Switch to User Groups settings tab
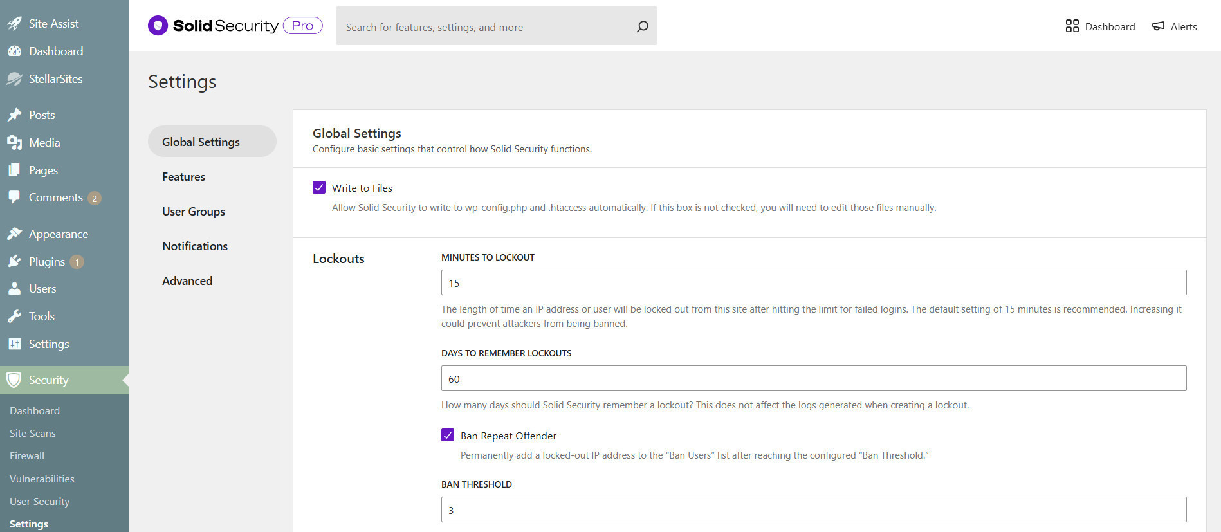Viewport: 1221px width, 532px height. click(193, 212)
